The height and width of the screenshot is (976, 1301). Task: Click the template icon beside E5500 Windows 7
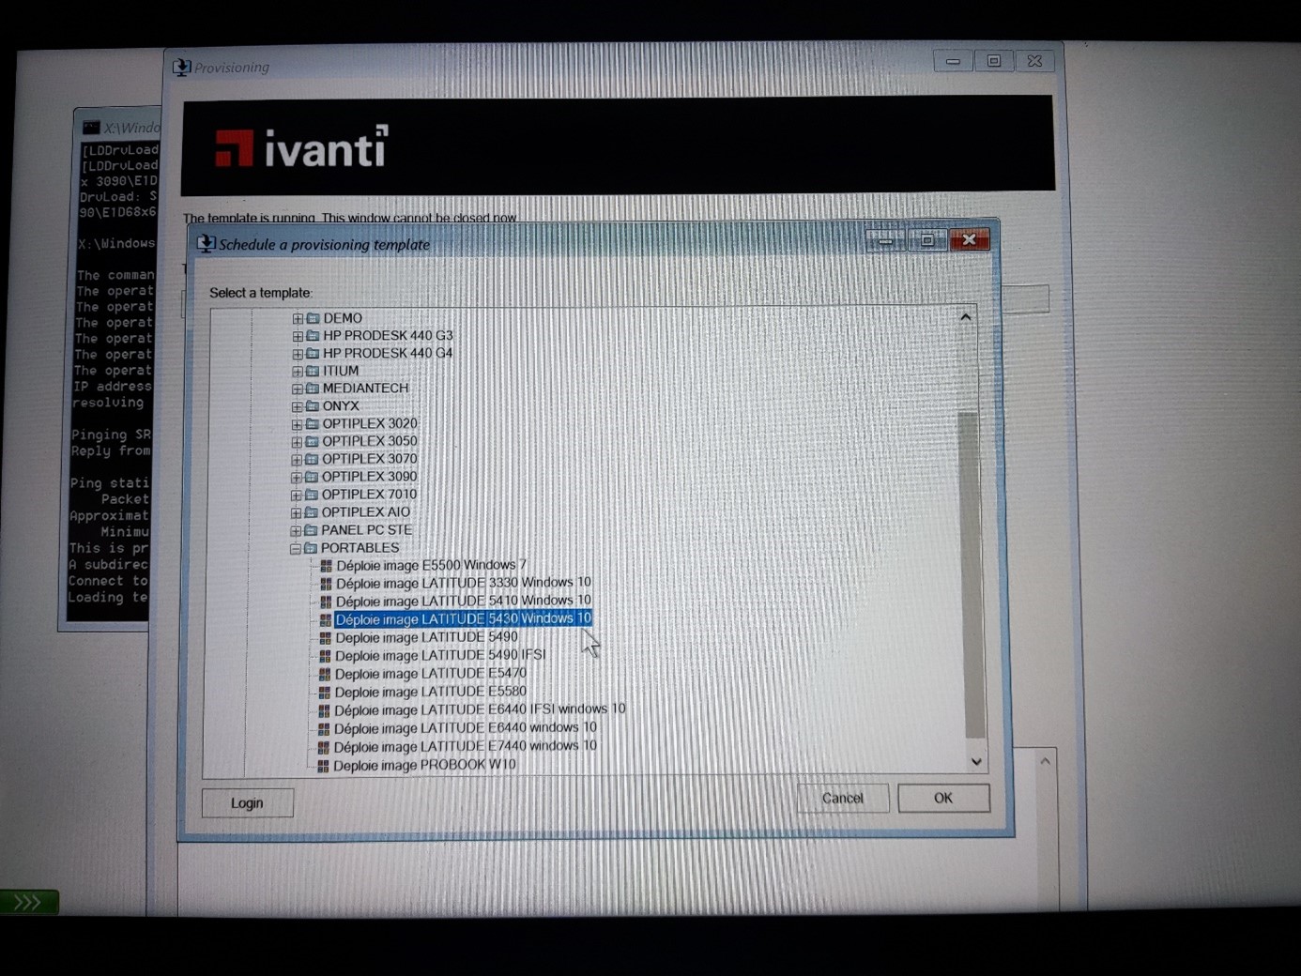click(x=326, y=566)
